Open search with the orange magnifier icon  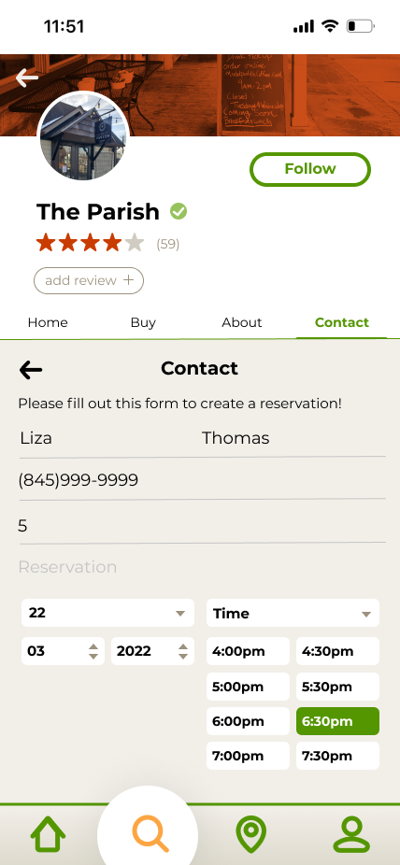click(150, 835)
